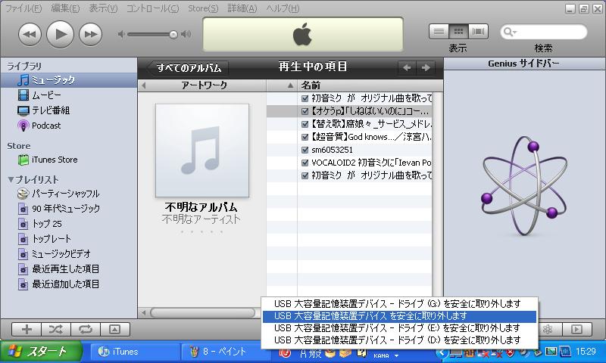Click the 名前 column header

[x=370, y=85]
